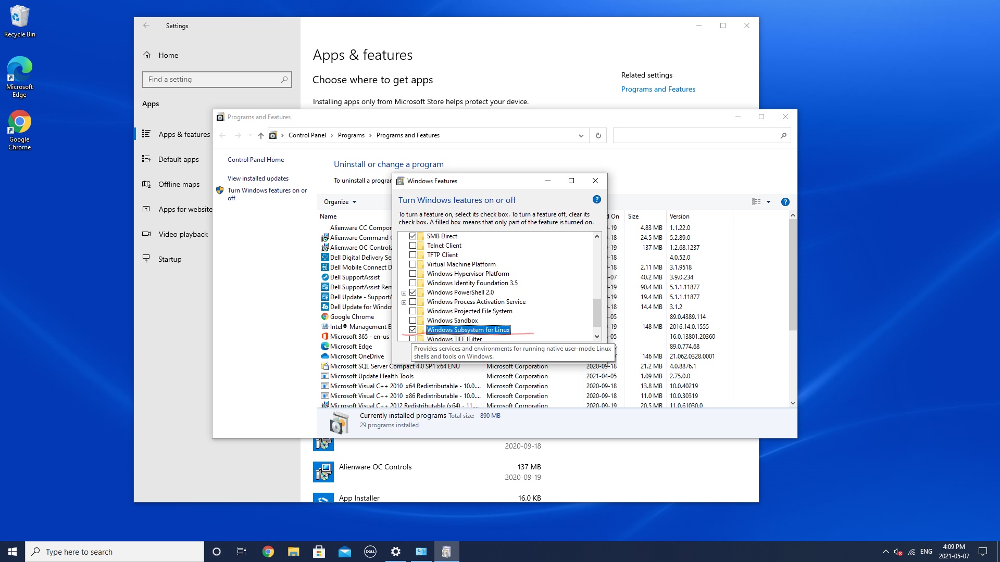Sort programs by Version column

699,216
